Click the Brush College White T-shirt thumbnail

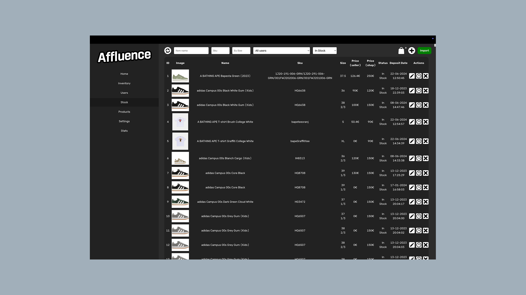click(180, 122)
